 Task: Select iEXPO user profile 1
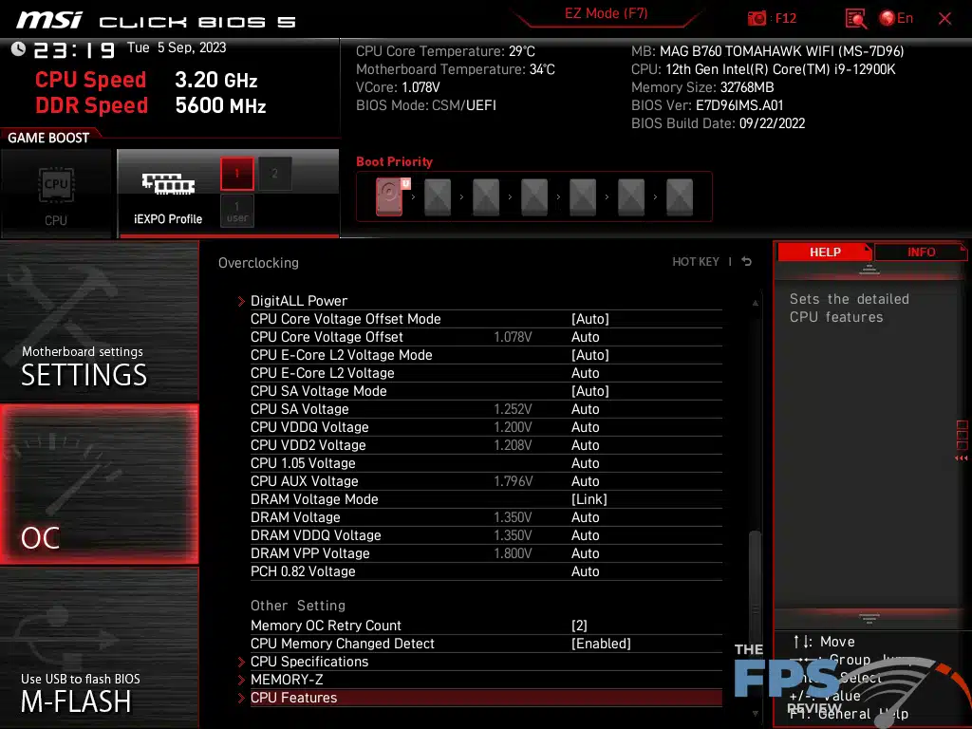click(x=236, y=211)
